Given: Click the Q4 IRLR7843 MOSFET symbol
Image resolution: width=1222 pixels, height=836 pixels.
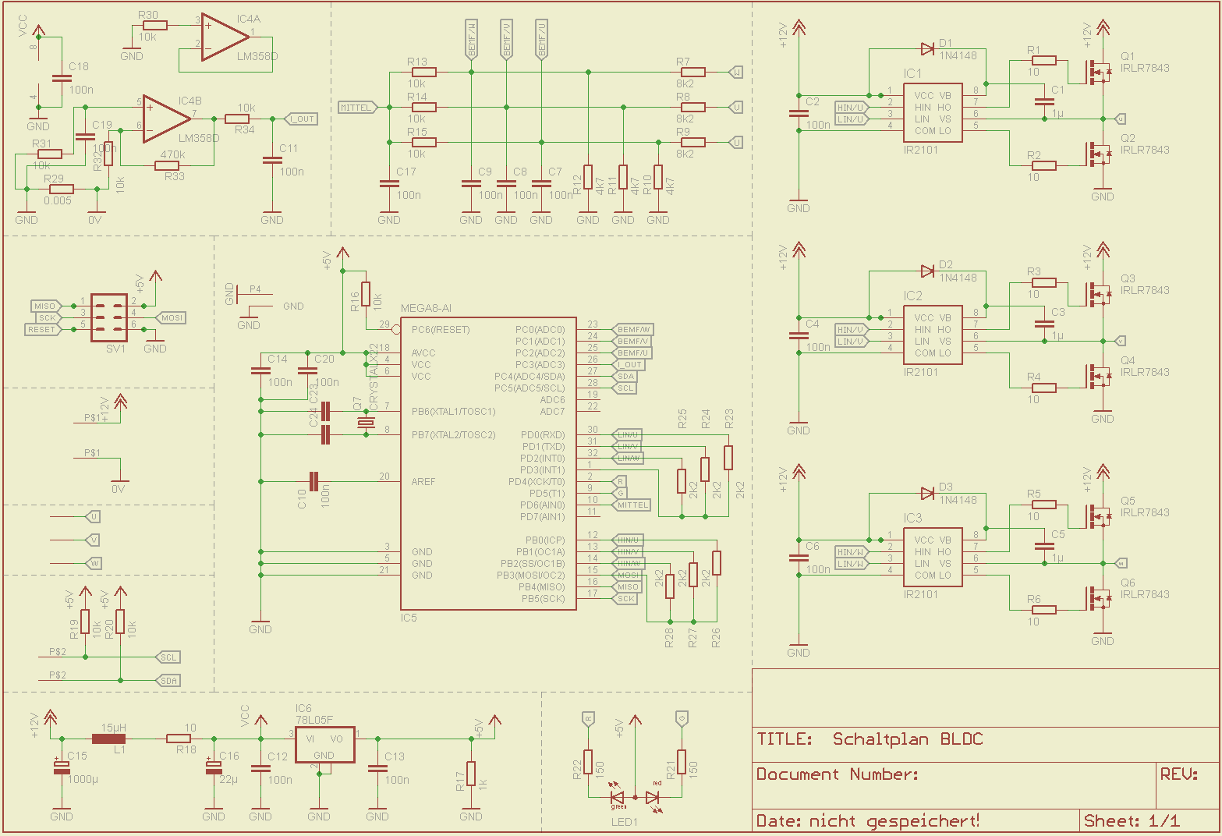Looking at the screenshot, I should [1099, 377].
